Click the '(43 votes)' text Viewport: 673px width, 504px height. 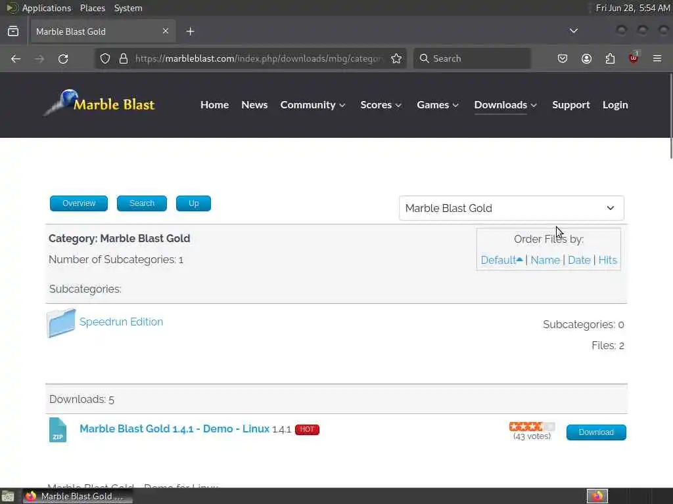tap(532, 436)
